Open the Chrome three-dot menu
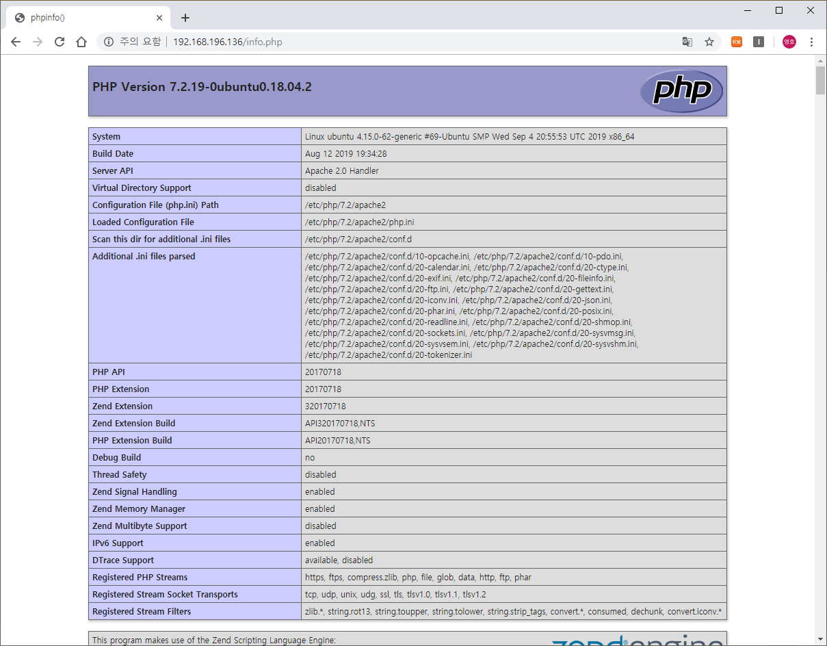 tap(812, 42)
